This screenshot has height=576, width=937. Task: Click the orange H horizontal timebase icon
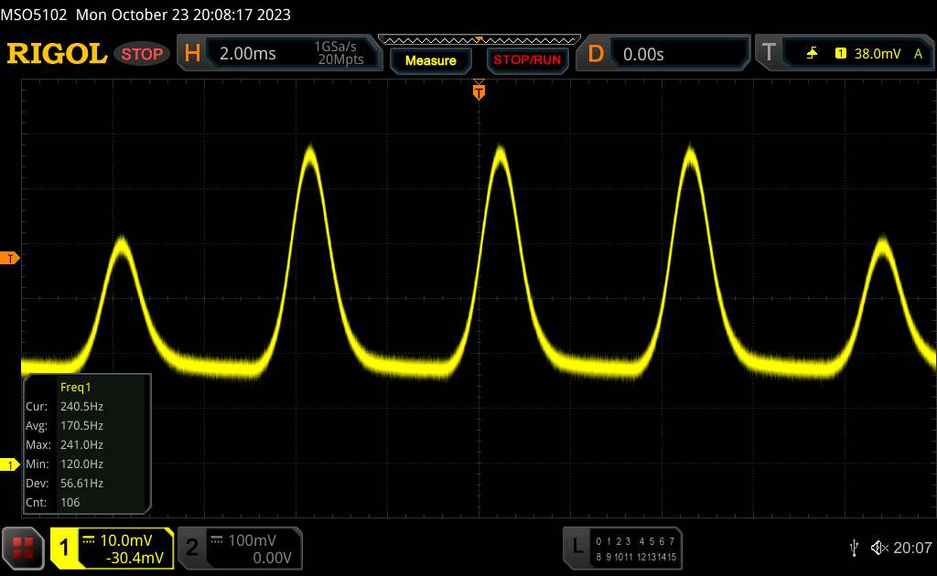[x=192, y=54]
